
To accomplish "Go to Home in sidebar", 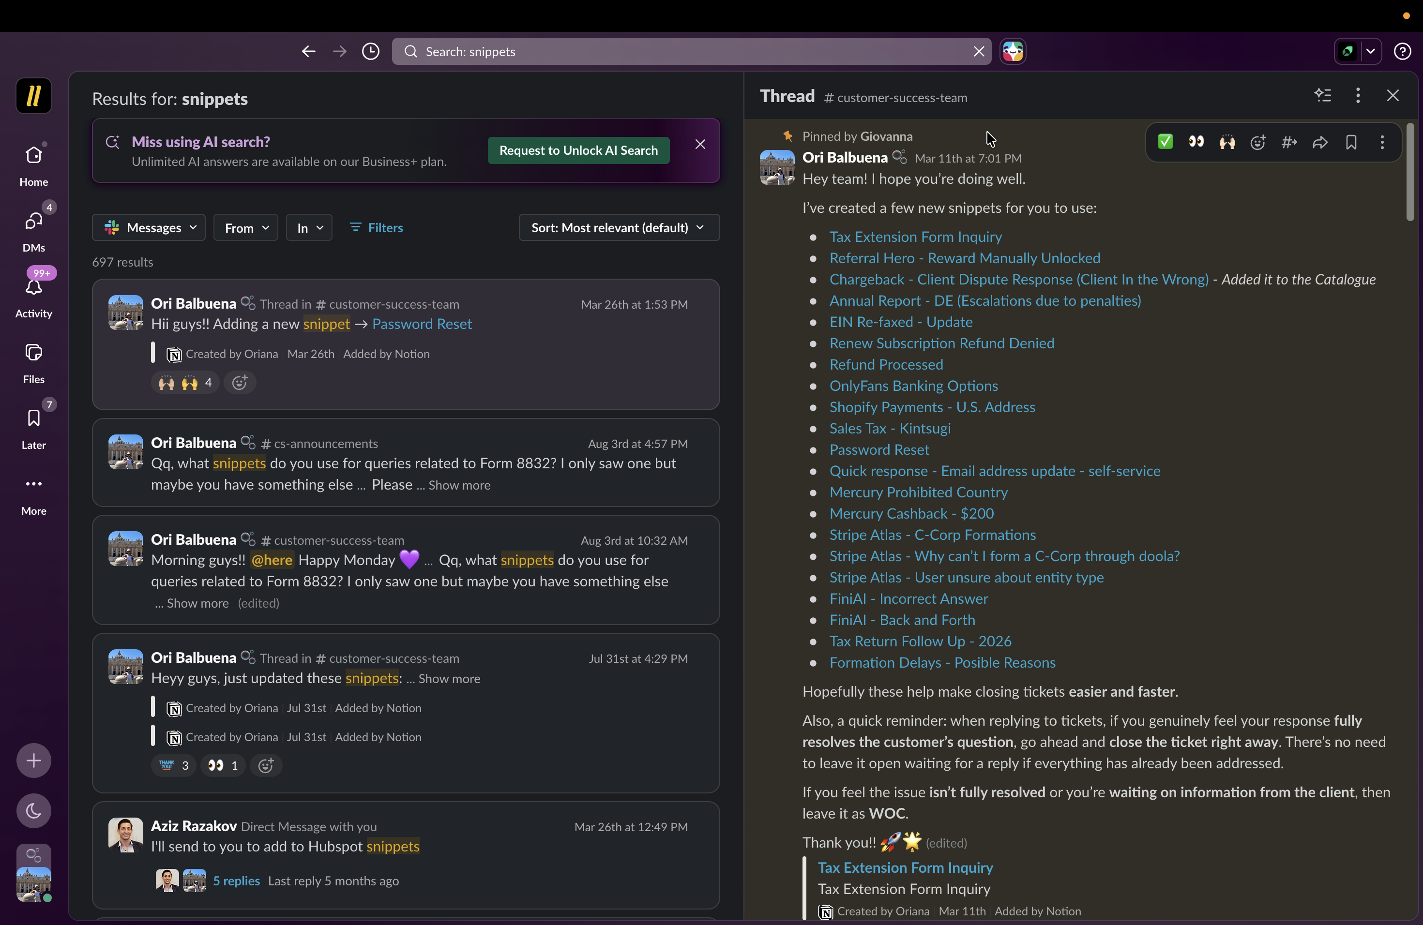I will tap(33, 165).
